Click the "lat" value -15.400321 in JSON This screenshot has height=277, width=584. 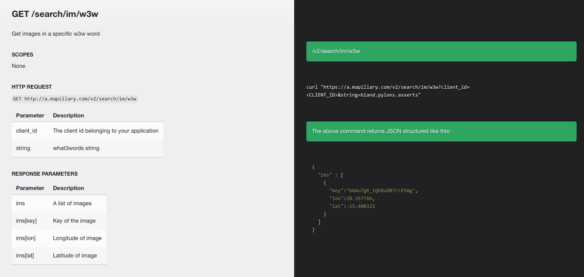(x=359, y=207)
